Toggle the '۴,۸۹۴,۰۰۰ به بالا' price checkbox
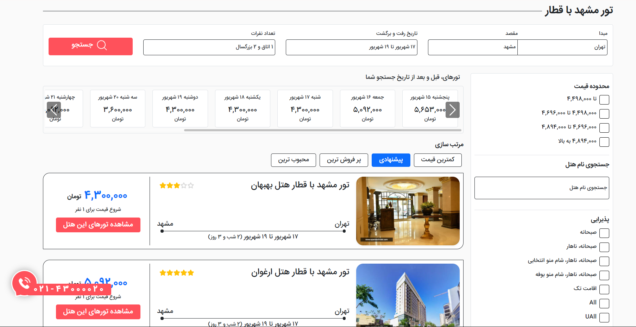 click(x=604, y=142)
